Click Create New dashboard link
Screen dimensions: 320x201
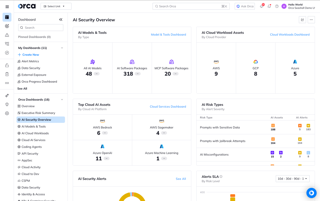(30, 55)
